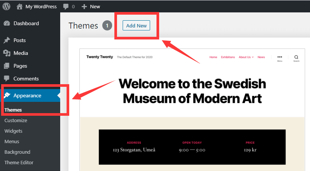Click the plus icon next to New
Screen dimensions: 310x171
coord(84,6)
